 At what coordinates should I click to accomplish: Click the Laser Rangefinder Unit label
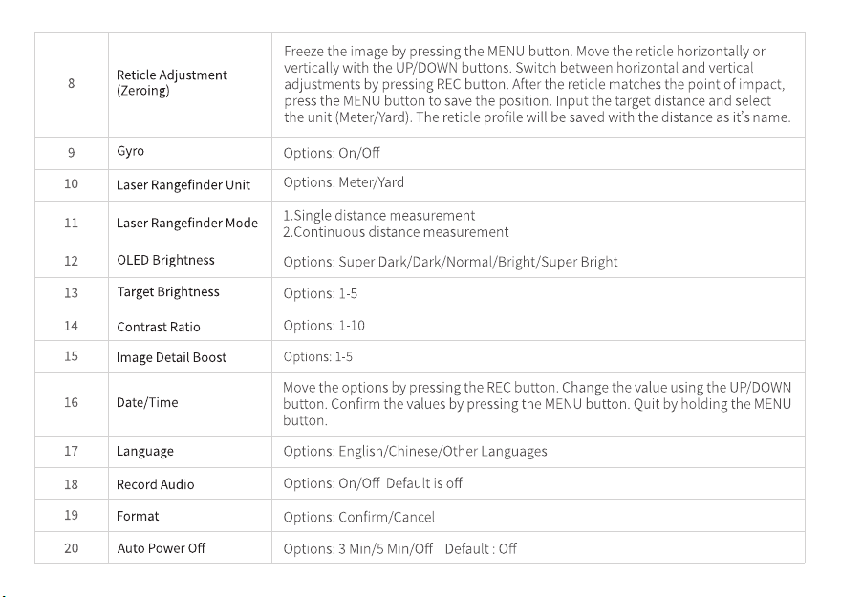(183, 185)
